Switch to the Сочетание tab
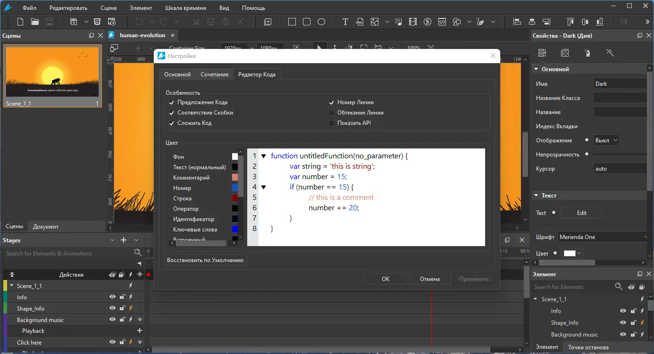This screenshot has width=654, height=354. pos(214,74)
